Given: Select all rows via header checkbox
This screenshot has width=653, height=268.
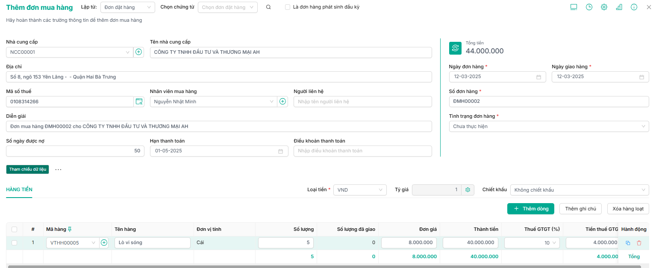Looking at the screenshot, I should point(15,229).
